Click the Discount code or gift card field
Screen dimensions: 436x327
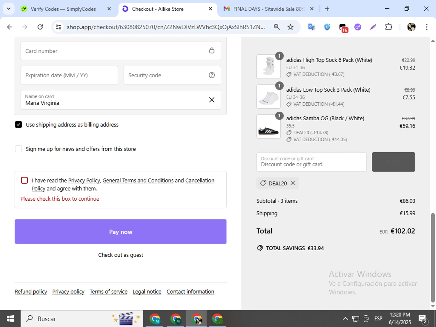pos(311,162)
